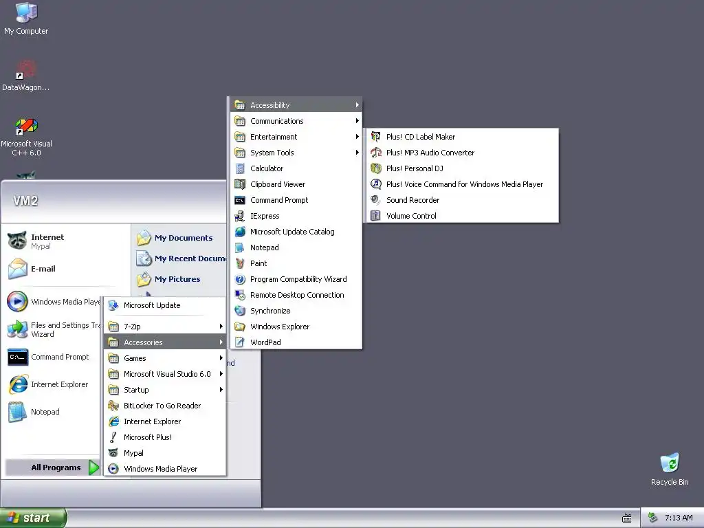Open Plus! CD Label Maker icon

pos(375,137)
